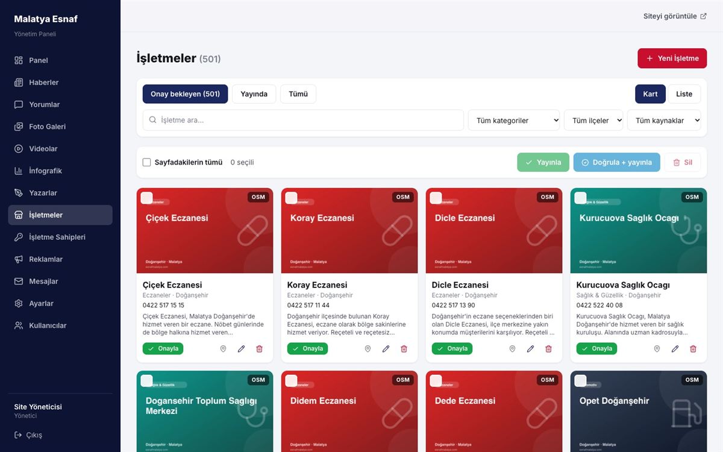Approve Dicle Eczanesi with Onayla button
The width and height of the screenshot is (723, 452).
[452, 349]
